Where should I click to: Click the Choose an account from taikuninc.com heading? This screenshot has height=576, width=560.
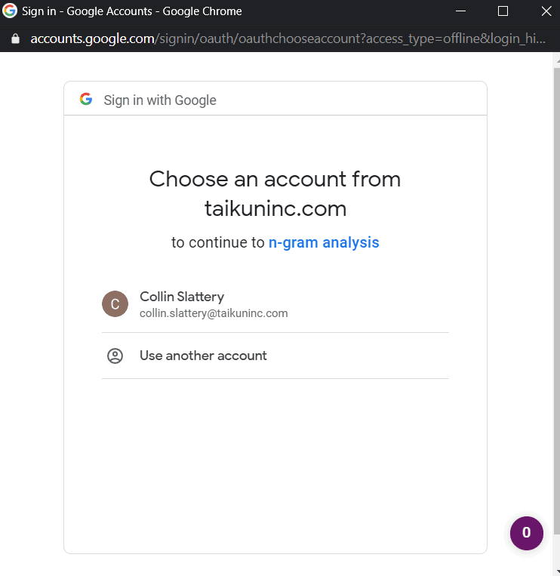pyautogui.click(x=275, y=193)
